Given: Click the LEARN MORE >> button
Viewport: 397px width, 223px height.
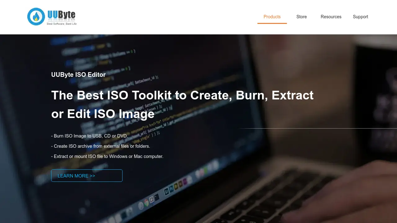Looking at the screenshot, I should (x=87, y=176).
